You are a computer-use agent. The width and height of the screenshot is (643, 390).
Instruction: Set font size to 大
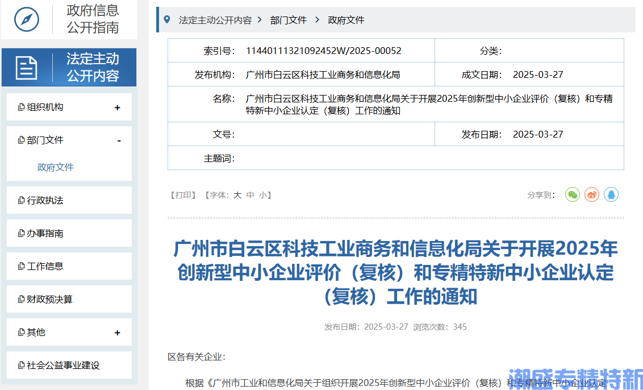pyautogui.click(x=237, y=195)
